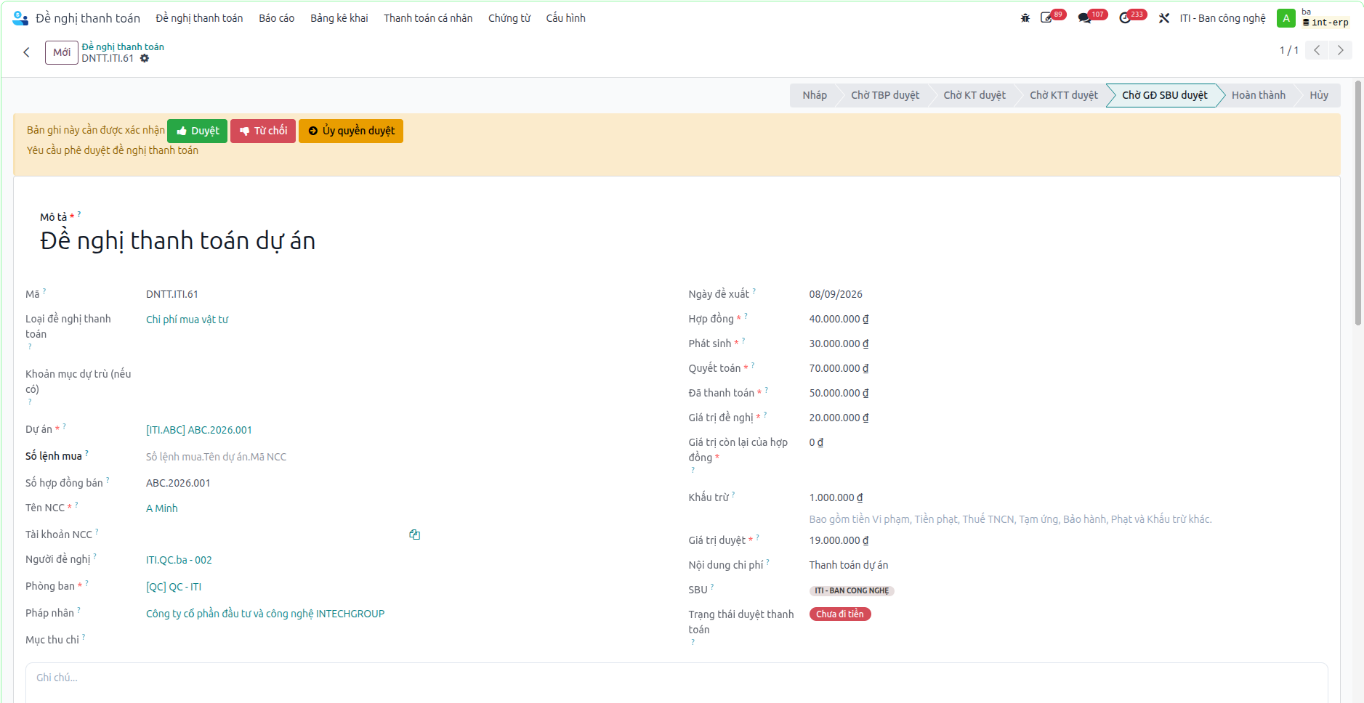Viewport: 1364px width, 703px height.
Task: Open the ITI.QC.ba - 002 requester link
Action: click(179, 560)
